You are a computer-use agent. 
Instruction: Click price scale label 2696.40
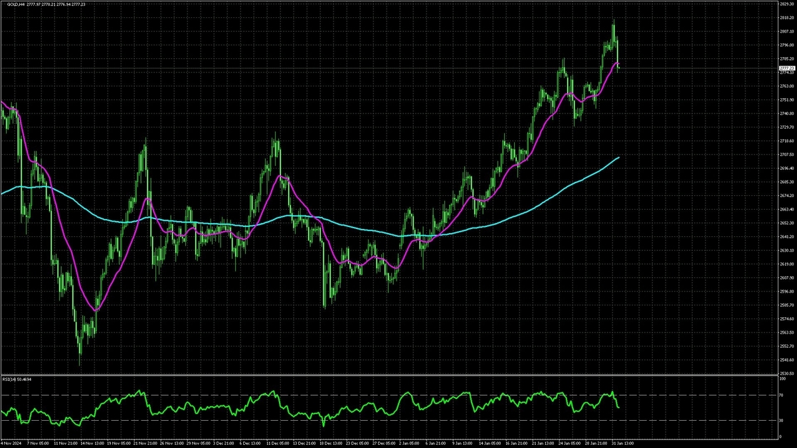(786, 168)
